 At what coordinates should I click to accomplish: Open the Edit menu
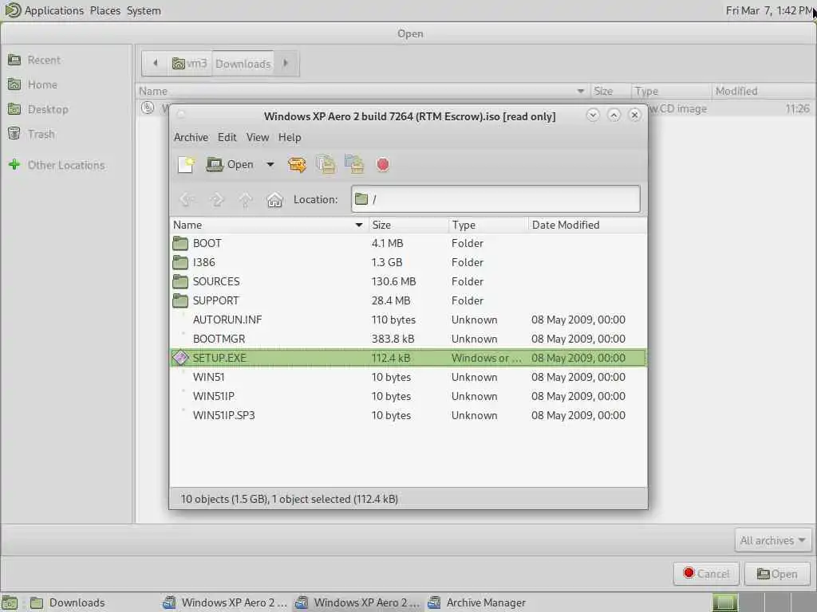pyautogui.click(x=227, y=137)
